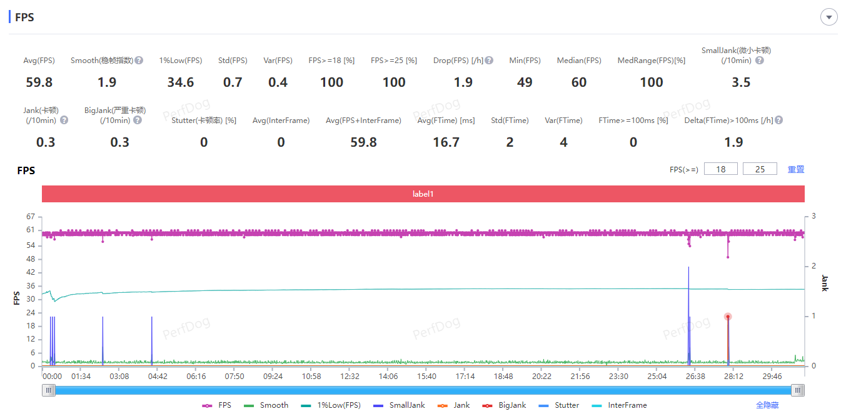This screenshot has height=414, width=846.
Task: Click help icon beside Drop(FPS) [/h]
Action: (489, 61)
